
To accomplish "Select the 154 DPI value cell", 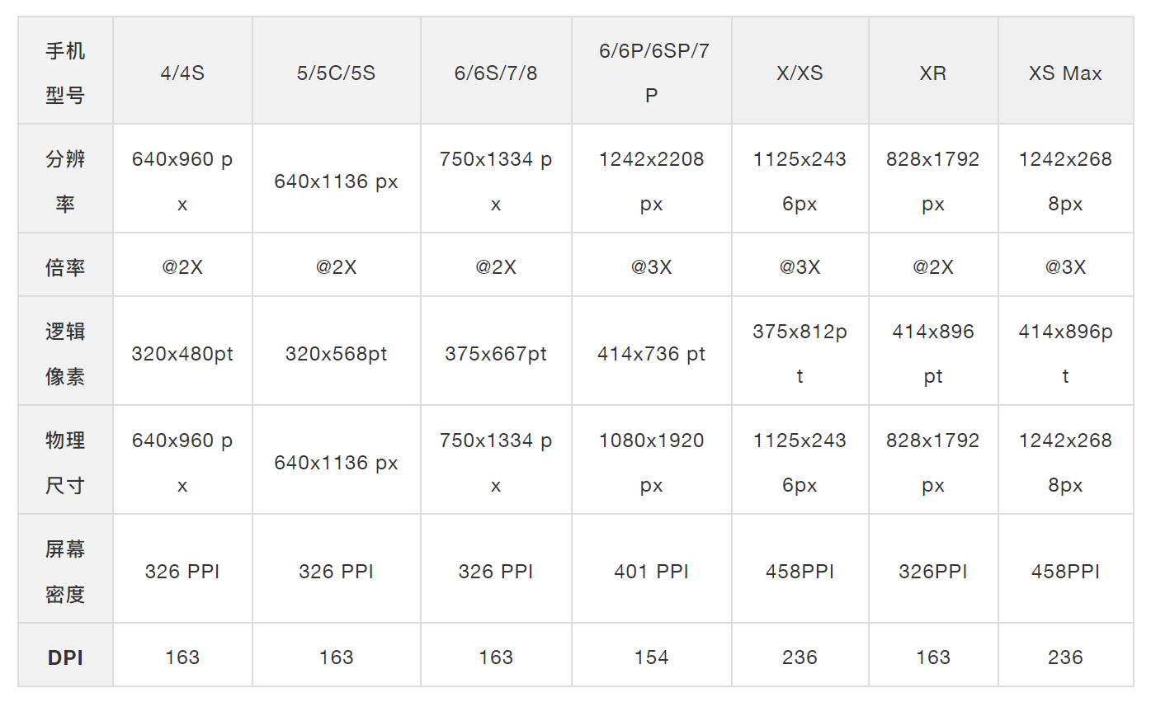I will click(x=651, y=657).
